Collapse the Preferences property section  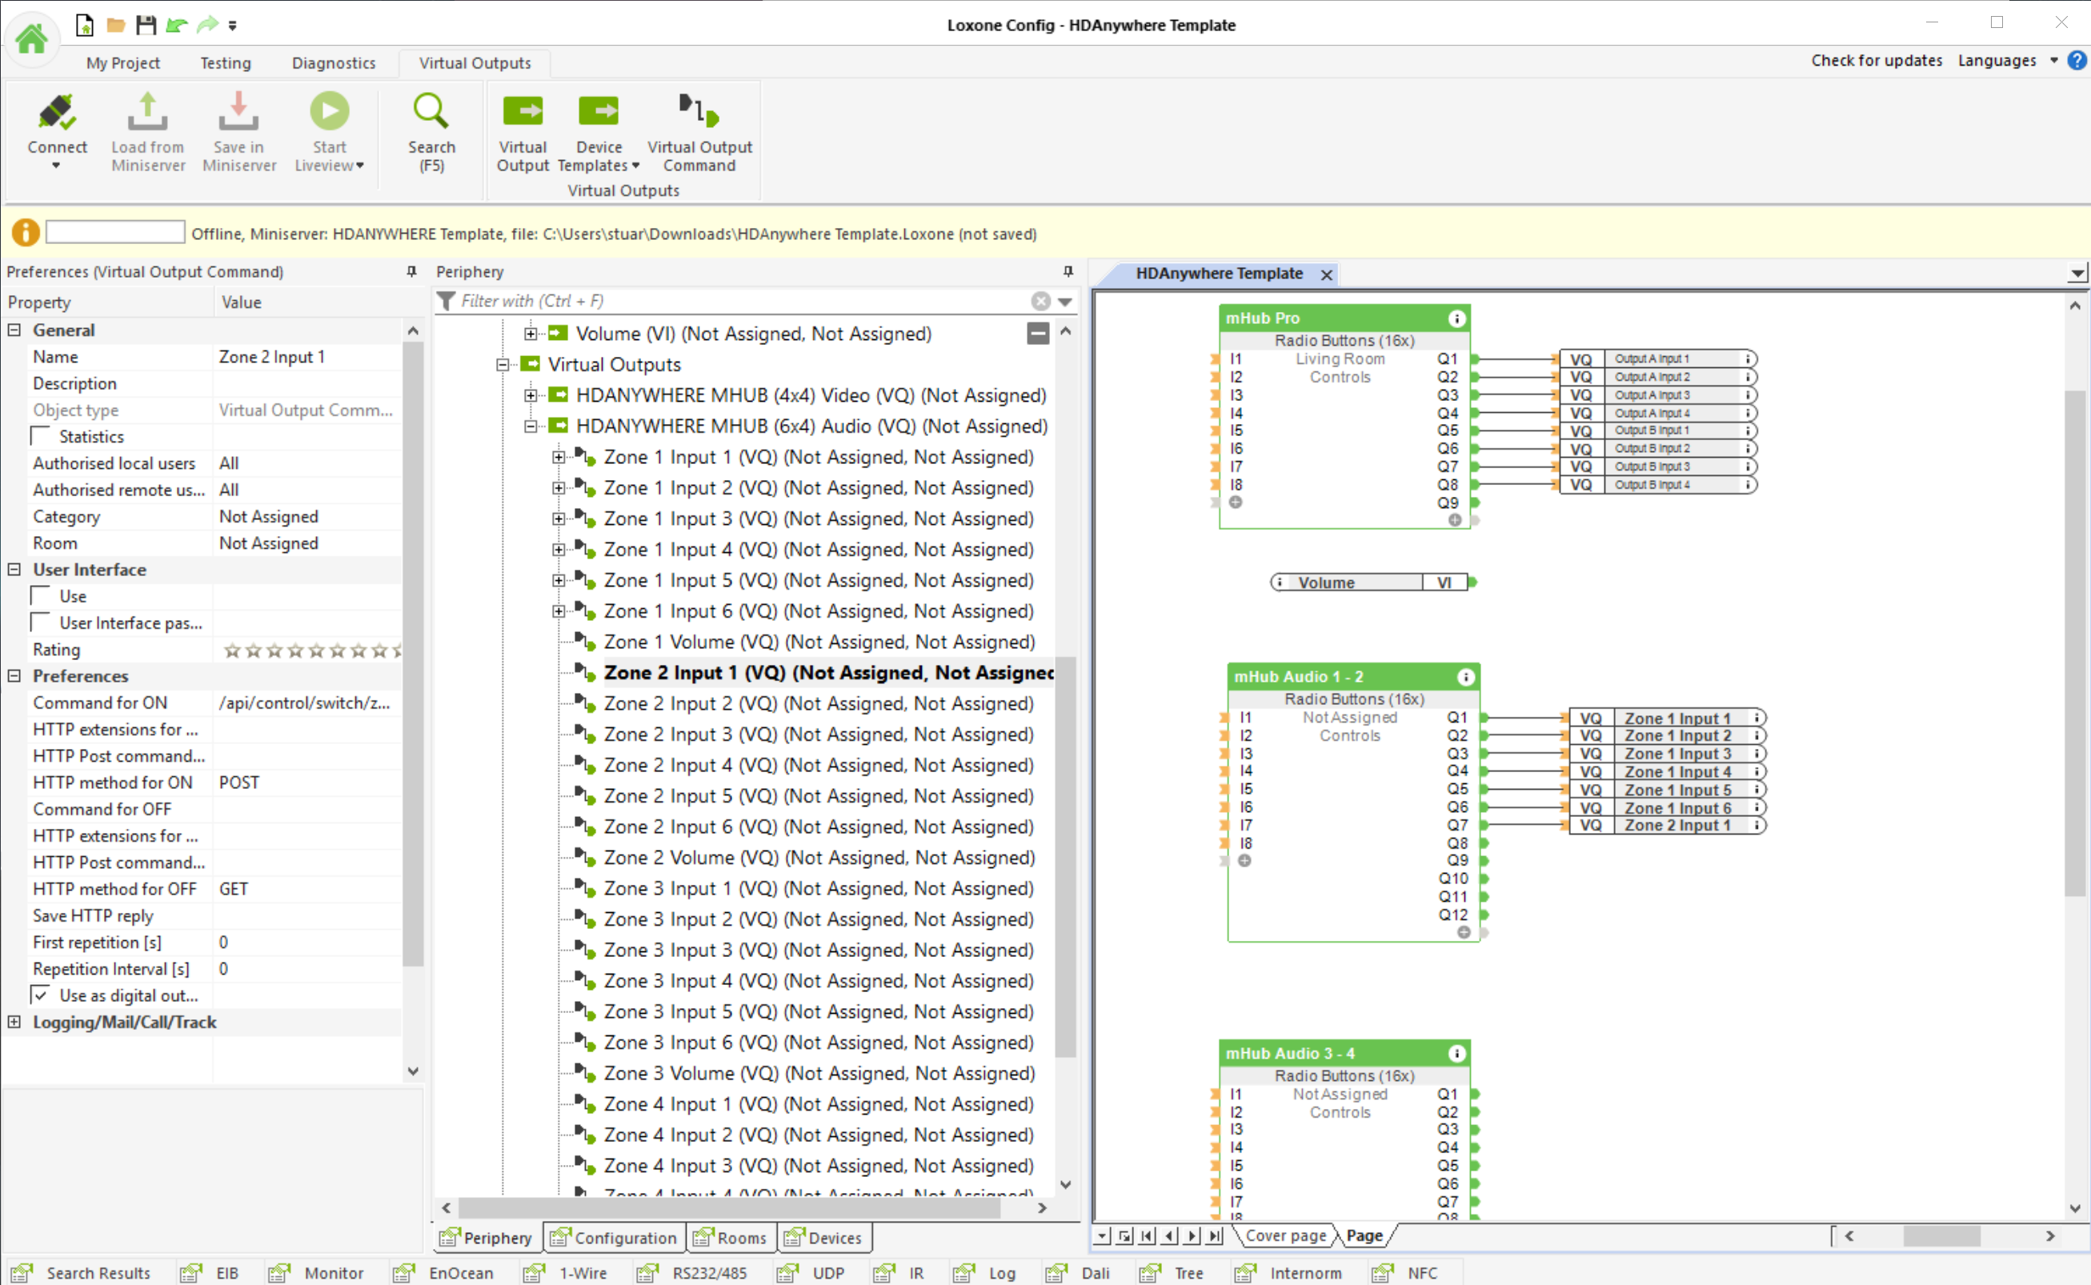(14, 675)
